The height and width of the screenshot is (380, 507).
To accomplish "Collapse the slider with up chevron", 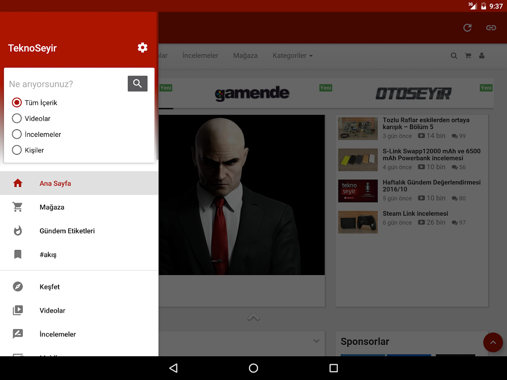I will (254, 317).
